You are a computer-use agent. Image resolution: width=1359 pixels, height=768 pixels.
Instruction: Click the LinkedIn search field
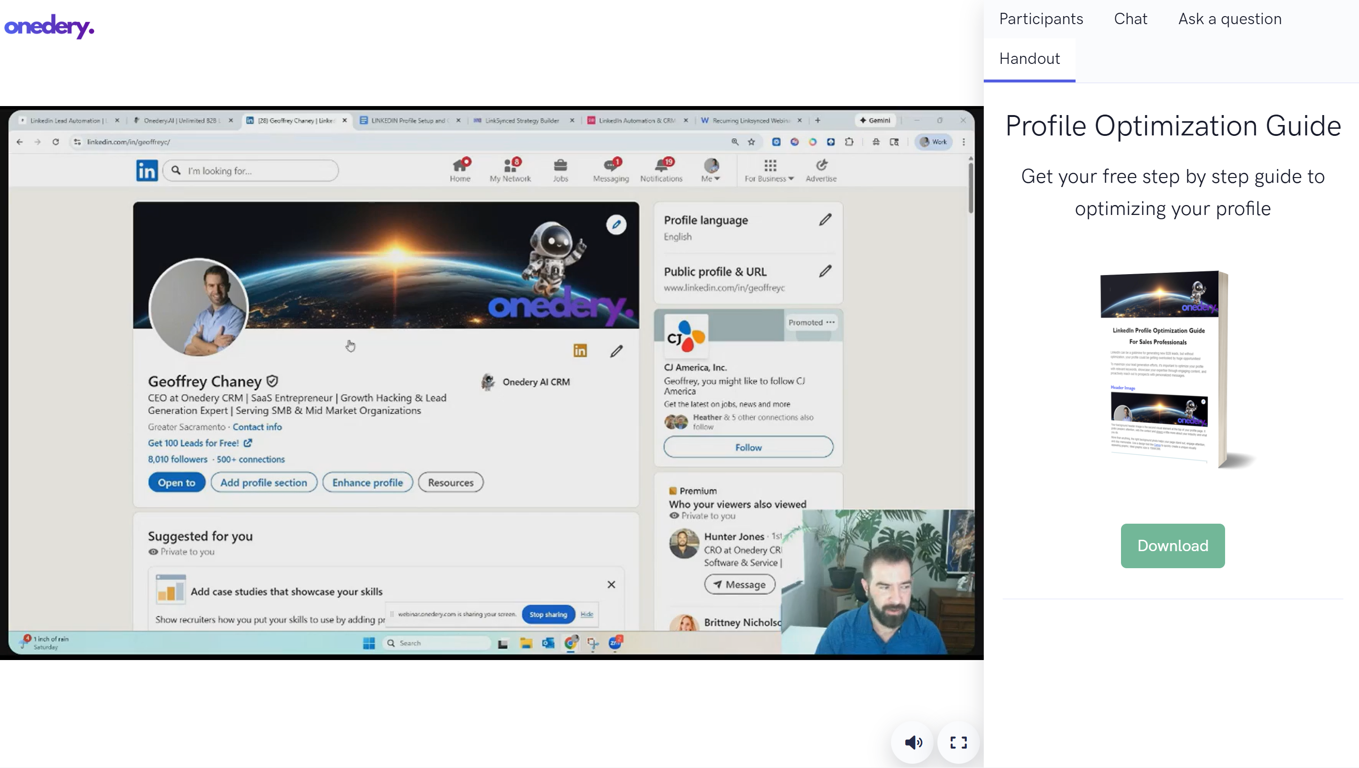point(251,170)
